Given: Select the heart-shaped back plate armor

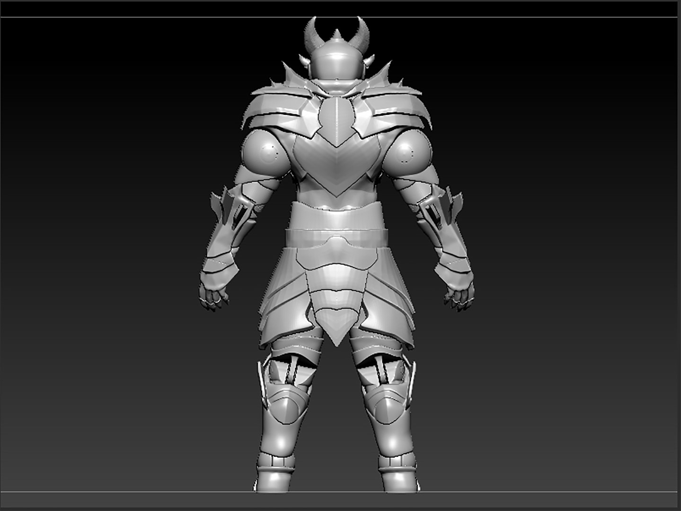Looking at the screenshot, I should pos(336,165).
